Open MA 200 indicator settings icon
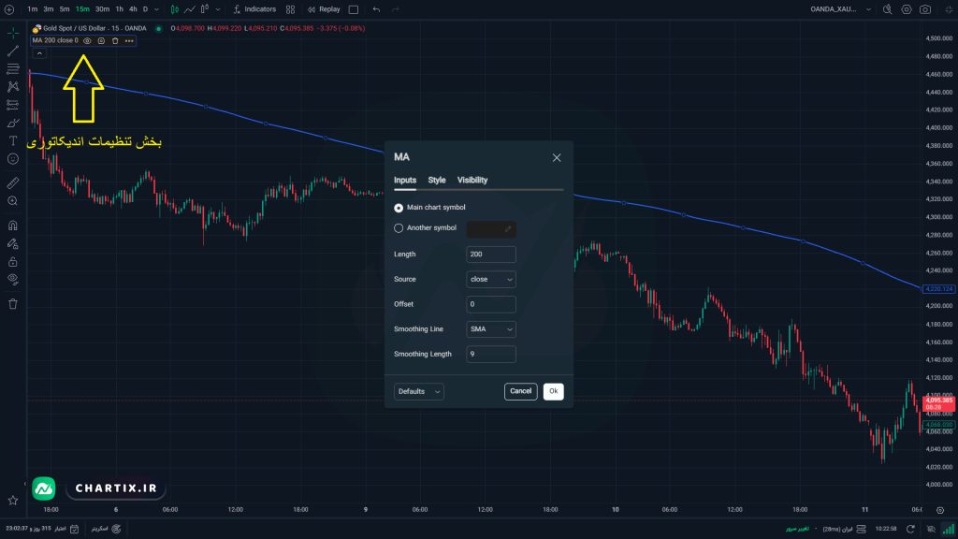The image size is (958, 539). (x=101, y=41)
